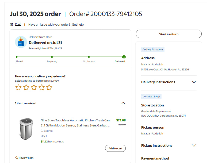Open the Get help link
This screenshot has width=210, height=163.
pos(78,25)
